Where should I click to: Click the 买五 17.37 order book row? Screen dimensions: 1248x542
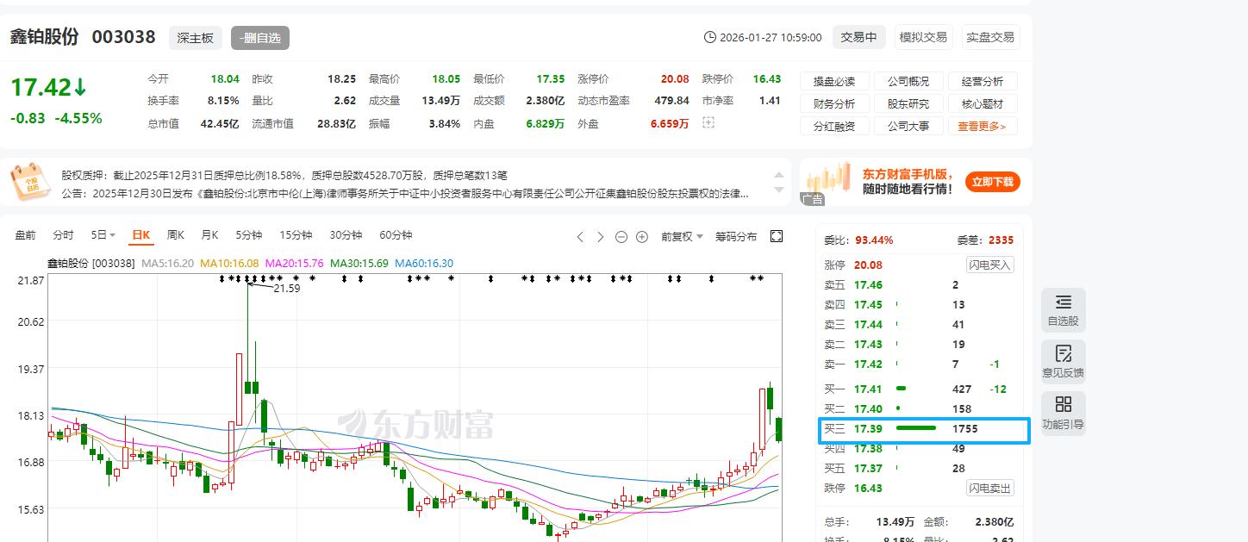coord(919,468)
